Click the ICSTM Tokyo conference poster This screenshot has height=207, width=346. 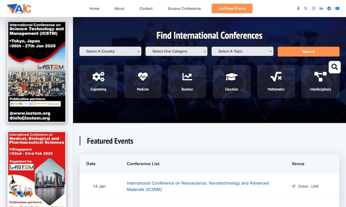[x=36, y=71]
